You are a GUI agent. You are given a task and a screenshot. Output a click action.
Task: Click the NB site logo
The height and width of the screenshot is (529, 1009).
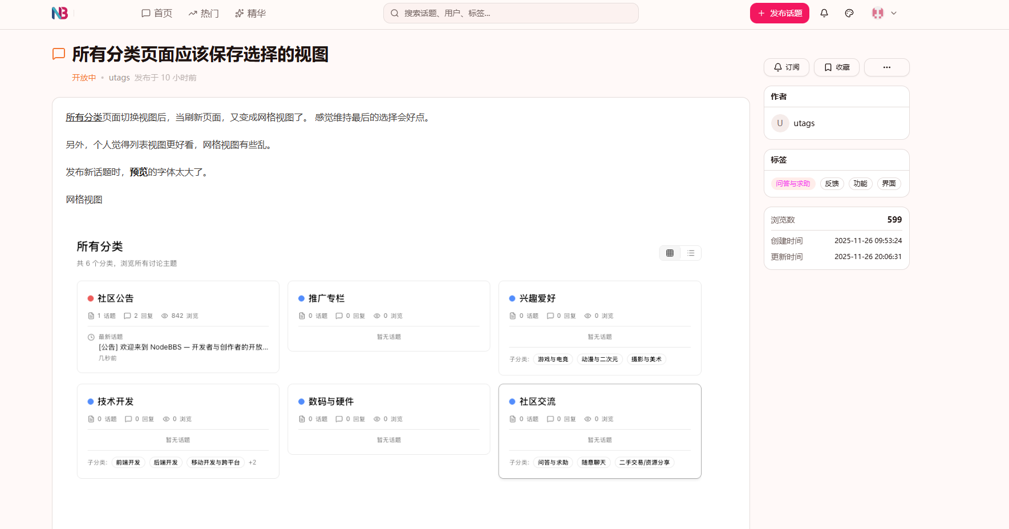60,13
